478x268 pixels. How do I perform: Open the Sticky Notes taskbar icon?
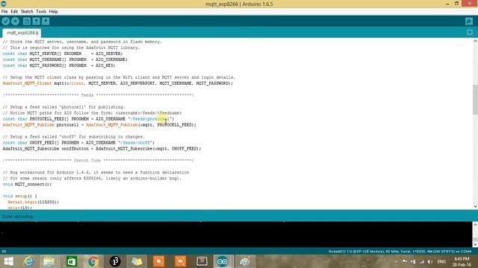coord(137,261)
